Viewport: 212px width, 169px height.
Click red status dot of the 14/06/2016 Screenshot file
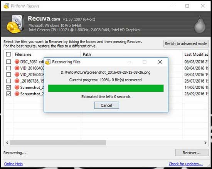tap(17, 87)
